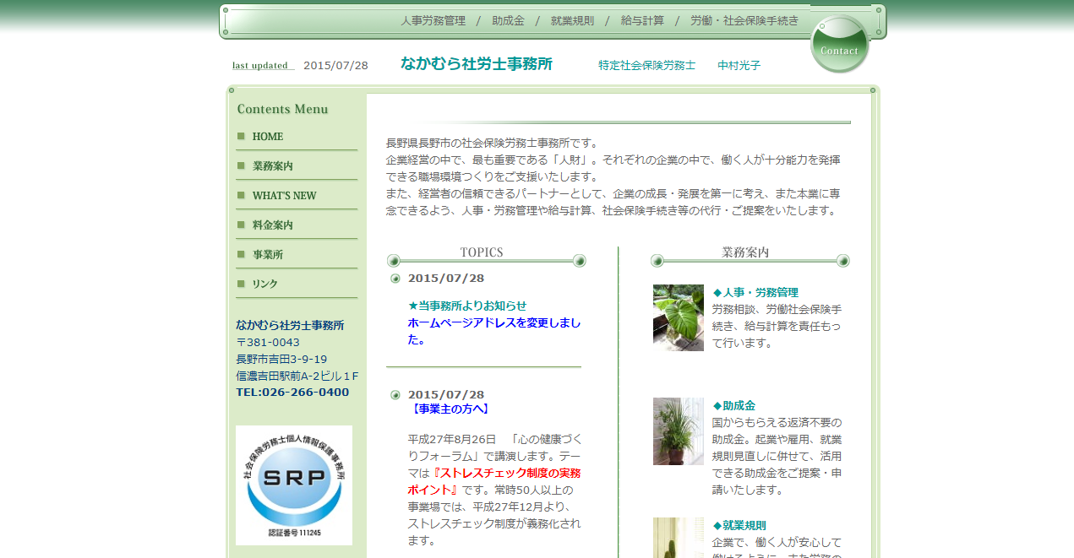Follow the ◆助成金 heading link
Screen dimensions: 1074x558
click(x=734, y=406)
